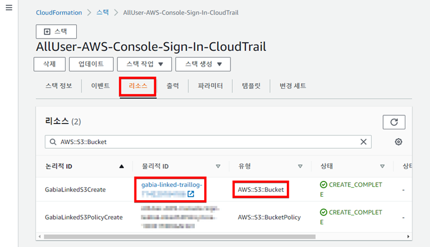This screenshot has height=247, width=430.
Task: Expand the 스택 작업 dropdown button
Action: pyautogui.click(x=144, y=64)
